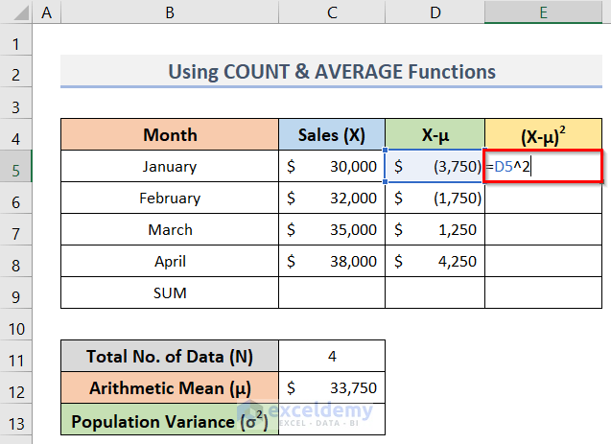Select row 12 header
Viewport: 611px width, 444px height.
pos(16,388)
